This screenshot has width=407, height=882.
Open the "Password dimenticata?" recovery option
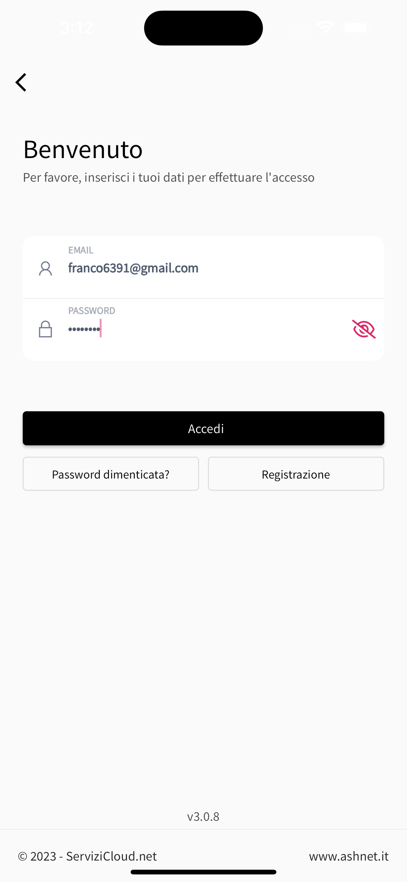(x=111, y=474)
